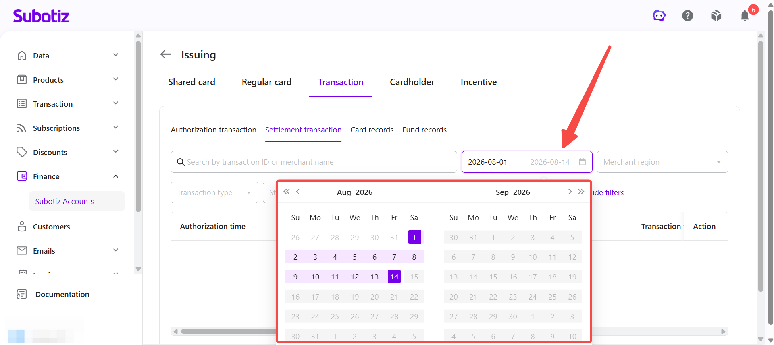Select August 14 in the calendar
Screen dimensions: 774x345
point(394,277)
